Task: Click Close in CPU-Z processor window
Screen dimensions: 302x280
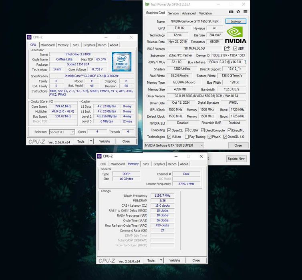Action: [126, 141]
